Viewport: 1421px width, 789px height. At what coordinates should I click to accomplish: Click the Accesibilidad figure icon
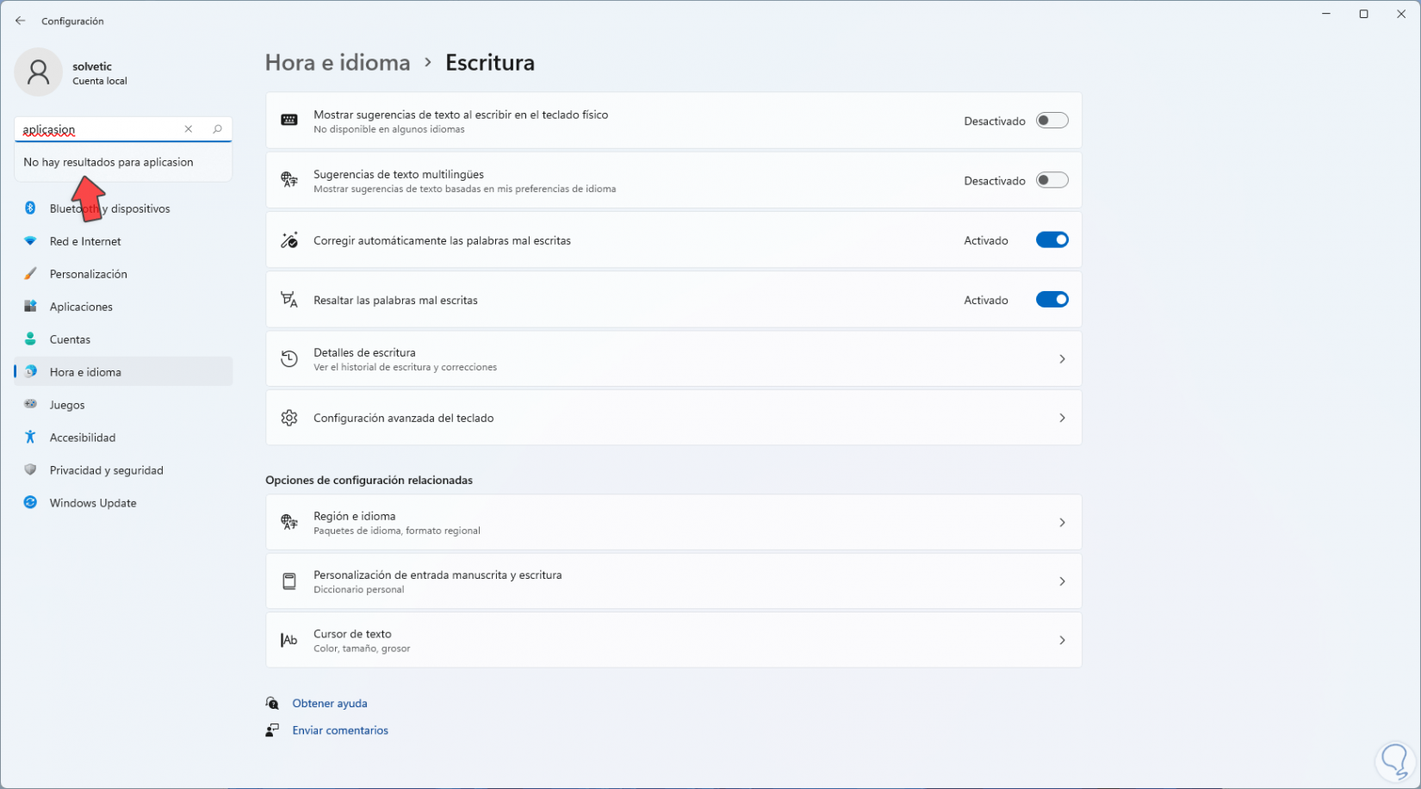pyautogui.click(x=30, y=438)
